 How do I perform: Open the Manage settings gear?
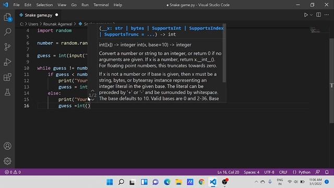point(7,161)
